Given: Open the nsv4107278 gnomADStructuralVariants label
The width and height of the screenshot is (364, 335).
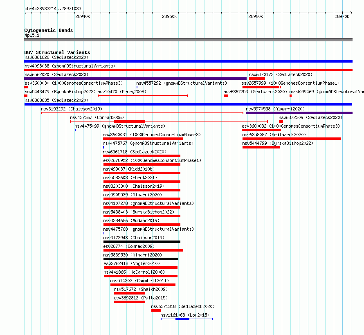Looking at the screenshot, I should 148,203.
